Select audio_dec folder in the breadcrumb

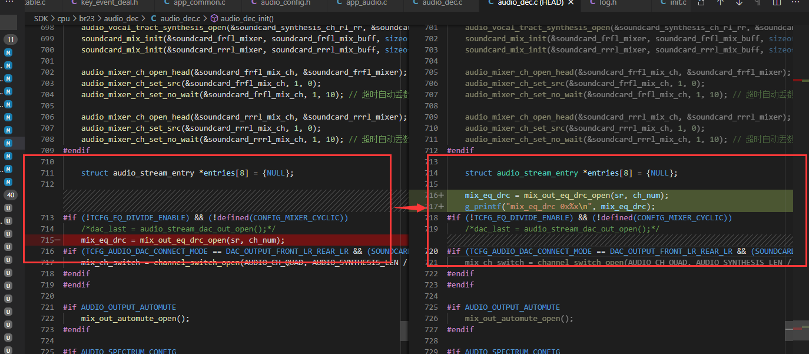click(x=121, y=18)
